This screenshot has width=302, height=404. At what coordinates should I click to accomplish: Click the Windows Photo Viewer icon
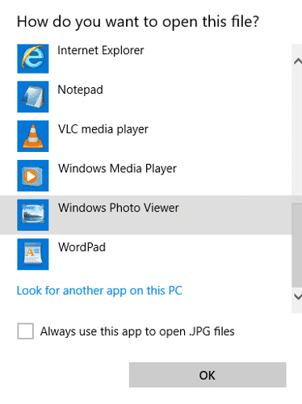[x=33, y=215]
